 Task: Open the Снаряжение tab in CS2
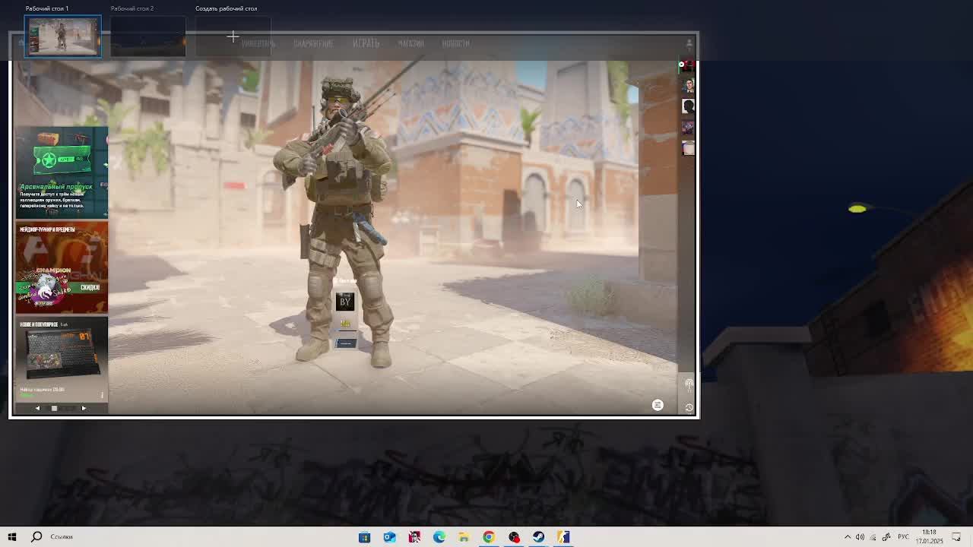313,43
